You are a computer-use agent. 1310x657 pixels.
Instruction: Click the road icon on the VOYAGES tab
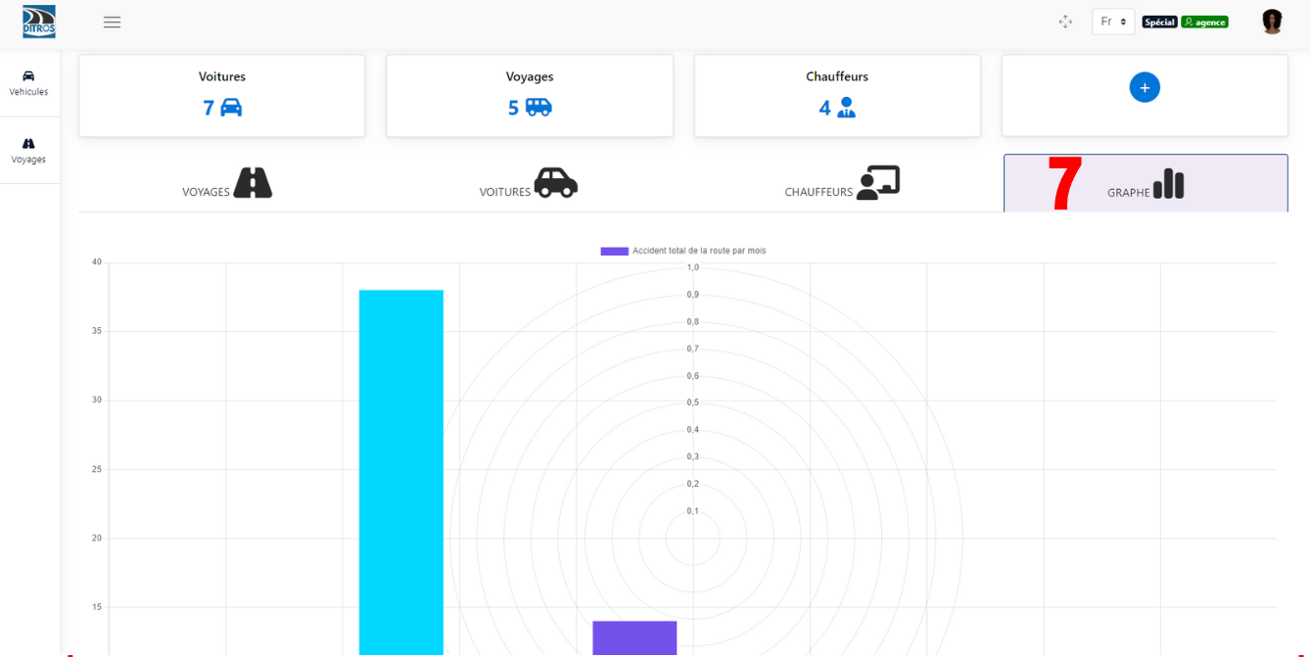(253, 183)
